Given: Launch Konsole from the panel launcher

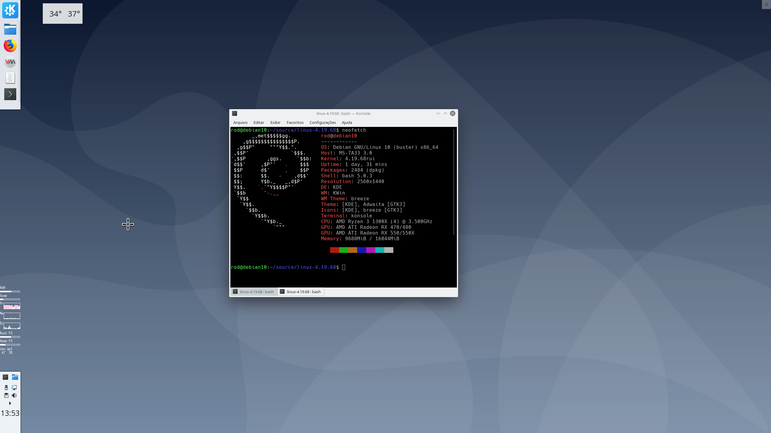Looking at the screenshot, I should pos(10,94).
